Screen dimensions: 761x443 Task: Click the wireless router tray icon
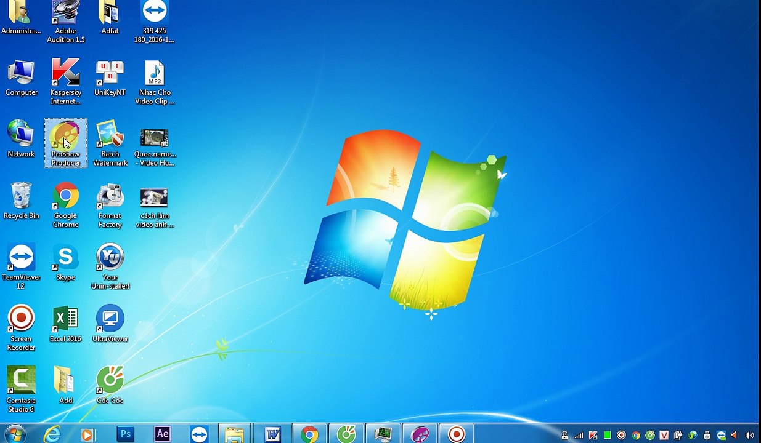coord(564,436)
